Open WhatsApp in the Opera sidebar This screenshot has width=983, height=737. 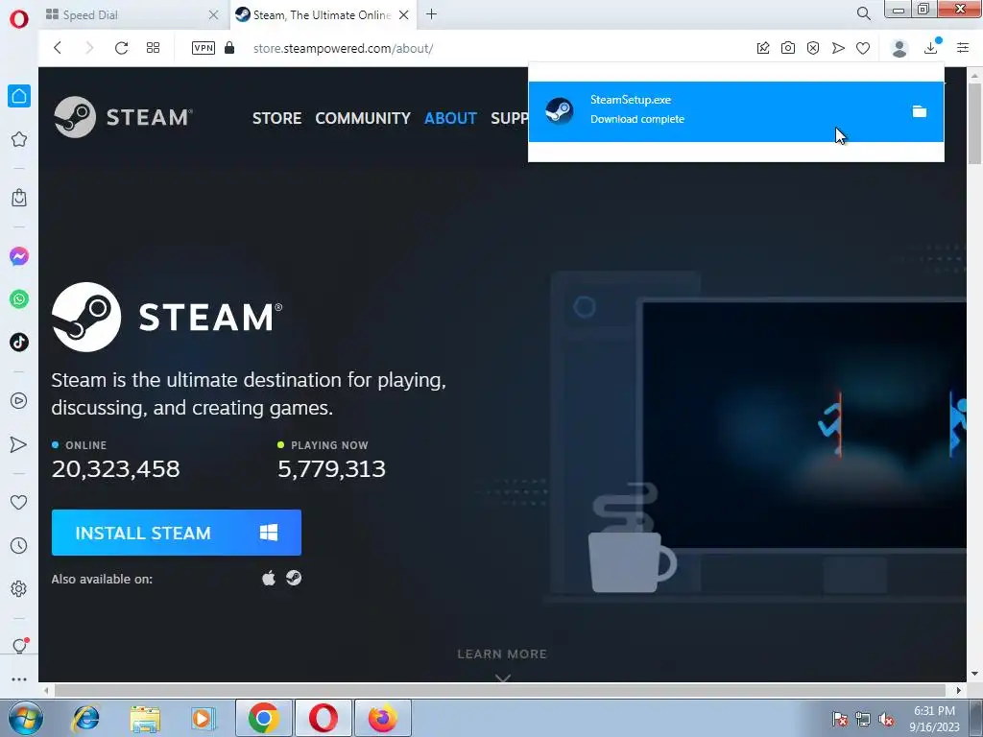(19, 299)
